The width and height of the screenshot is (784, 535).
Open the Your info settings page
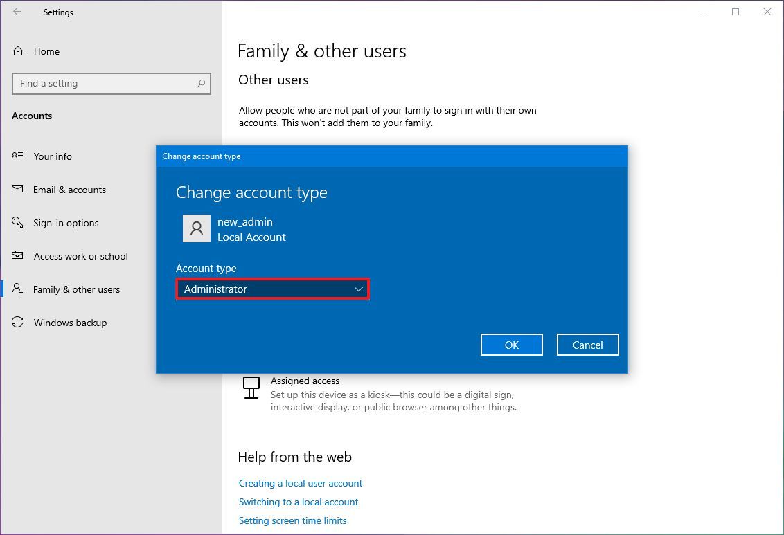[53, 156]
